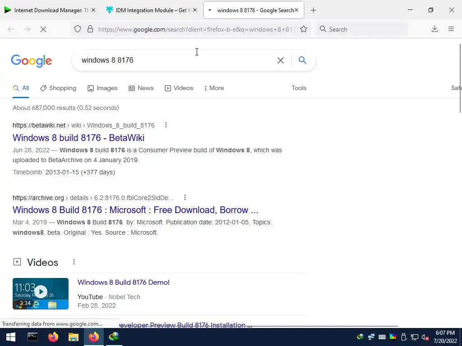Select the Videos results tab
This screenshot has height=346, width=462.
click(x=179, y=88)
